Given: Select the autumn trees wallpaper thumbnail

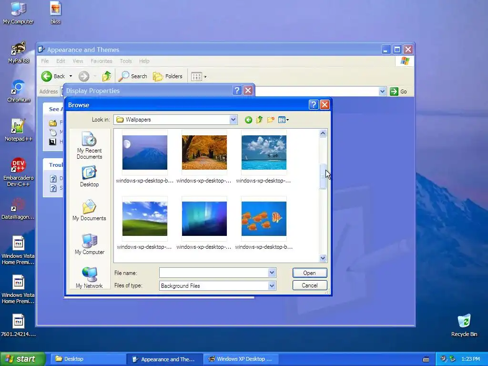Looking at the screenshot, I should tap(204, 152).
